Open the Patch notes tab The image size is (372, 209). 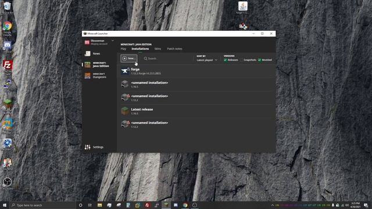(x=174, y=49)
